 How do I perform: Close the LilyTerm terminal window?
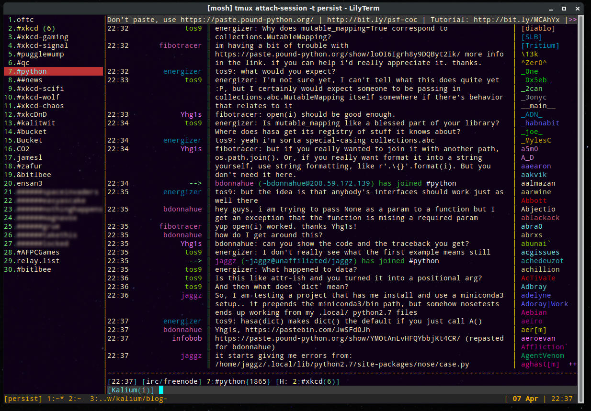pos(577,8)
